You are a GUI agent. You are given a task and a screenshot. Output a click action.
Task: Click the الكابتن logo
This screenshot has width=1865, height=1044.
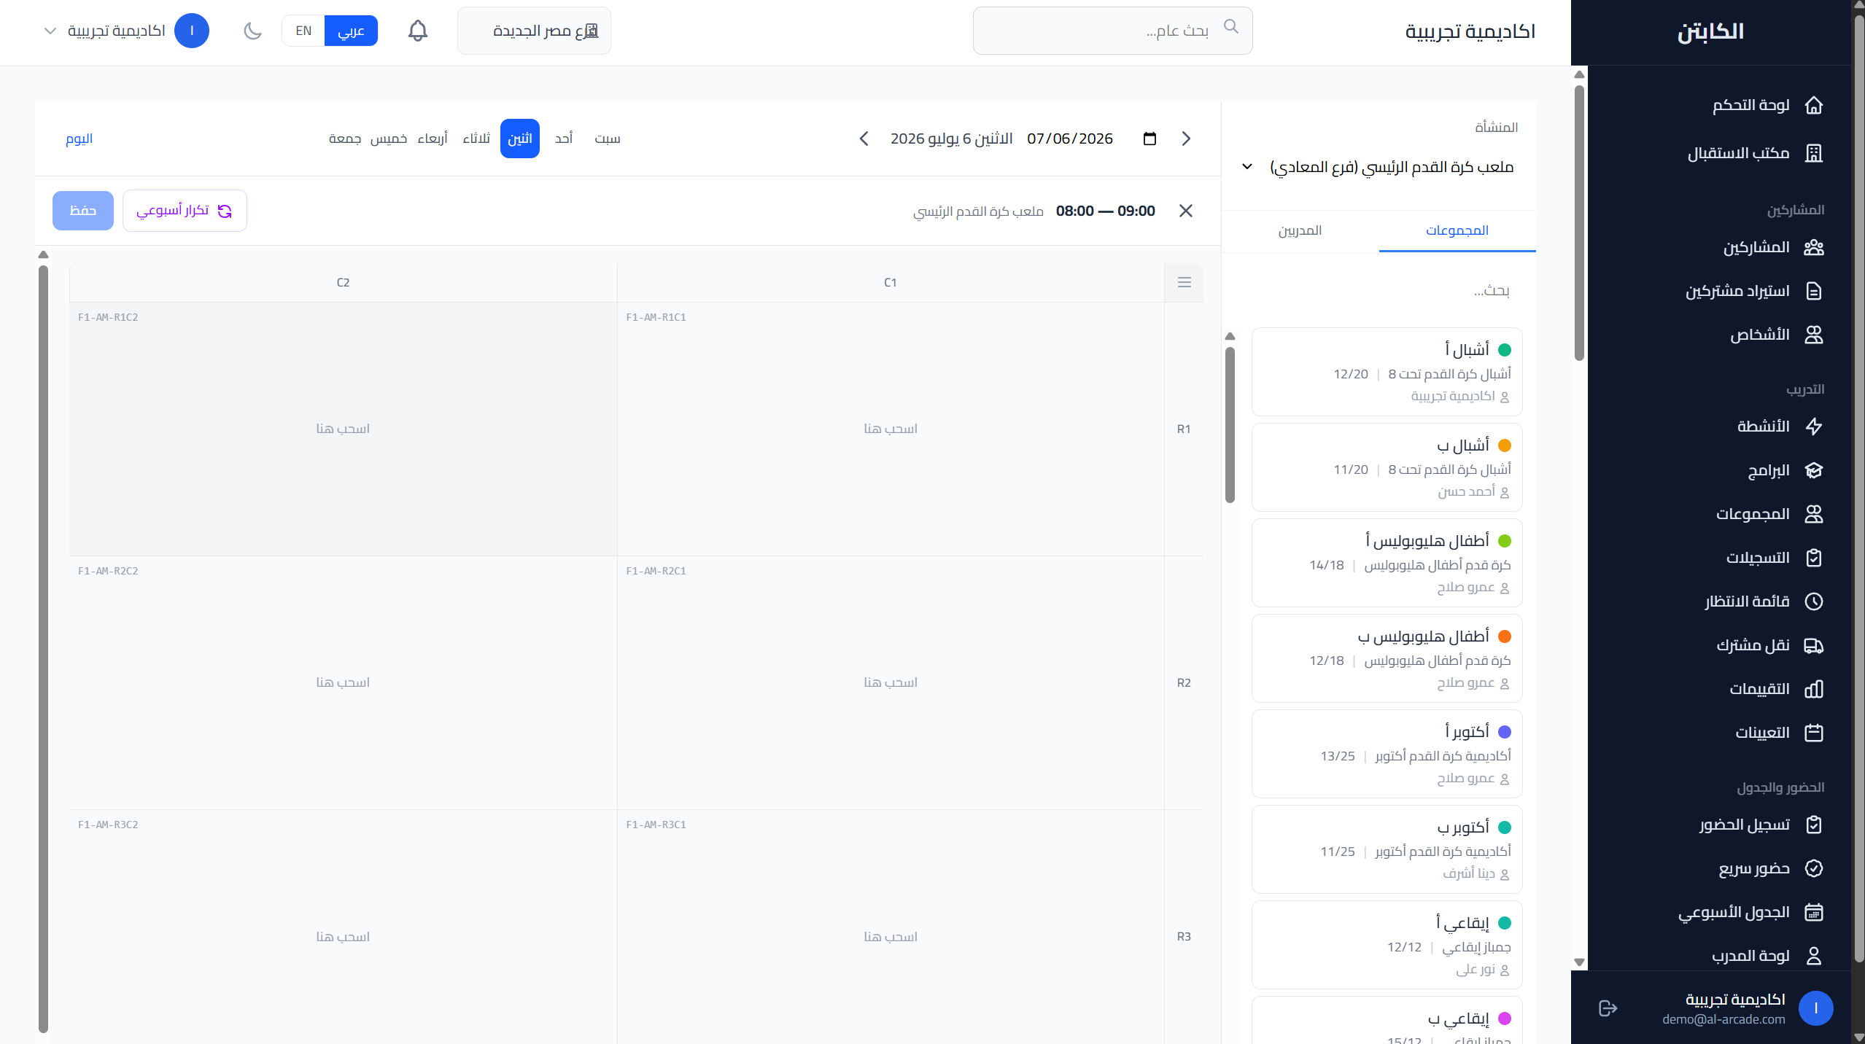(x=1710, y=32)
